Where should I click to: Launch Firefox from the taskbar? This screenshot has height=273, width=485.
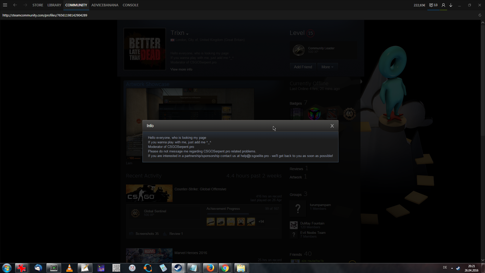click(x=210, y=268)
